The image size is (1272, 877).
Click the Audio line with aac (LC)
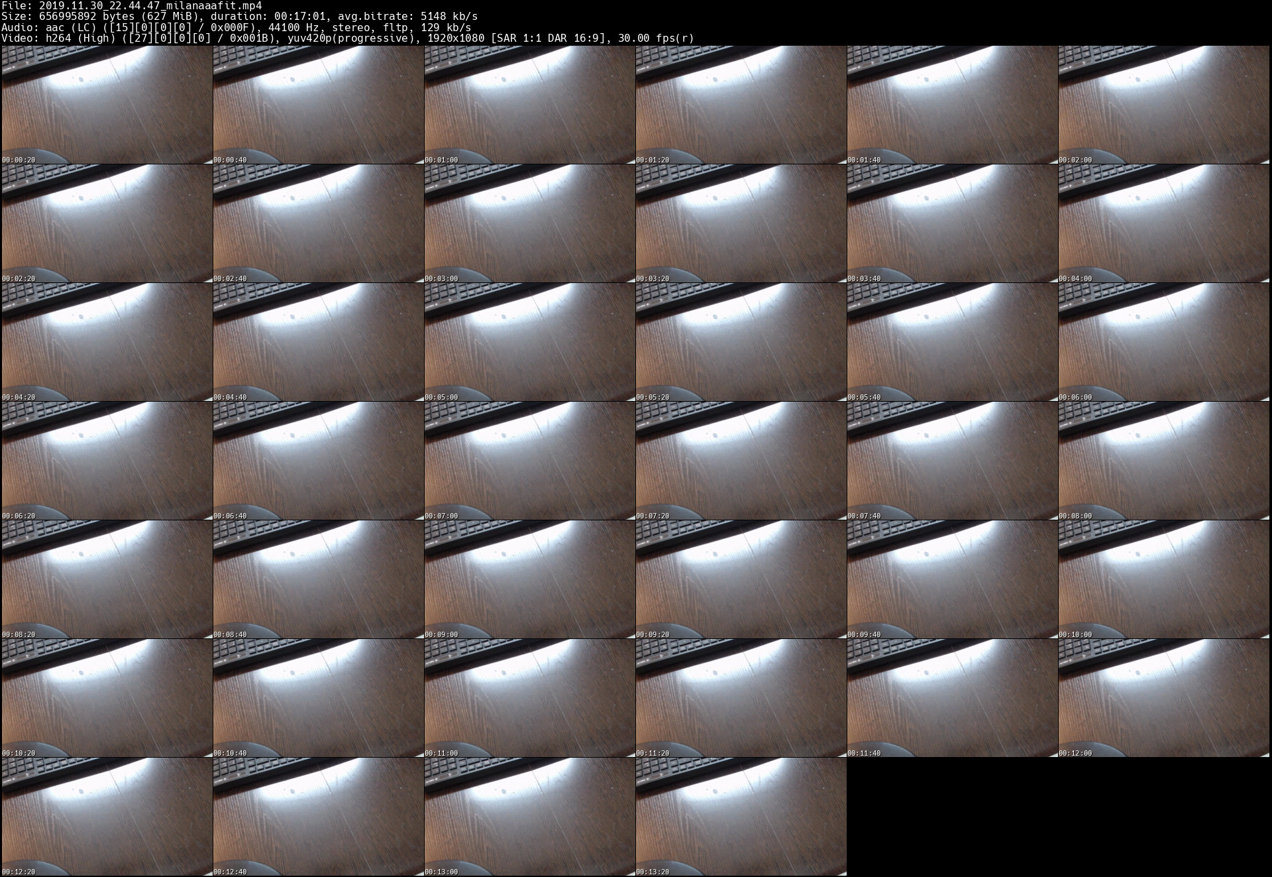(237, 27)
